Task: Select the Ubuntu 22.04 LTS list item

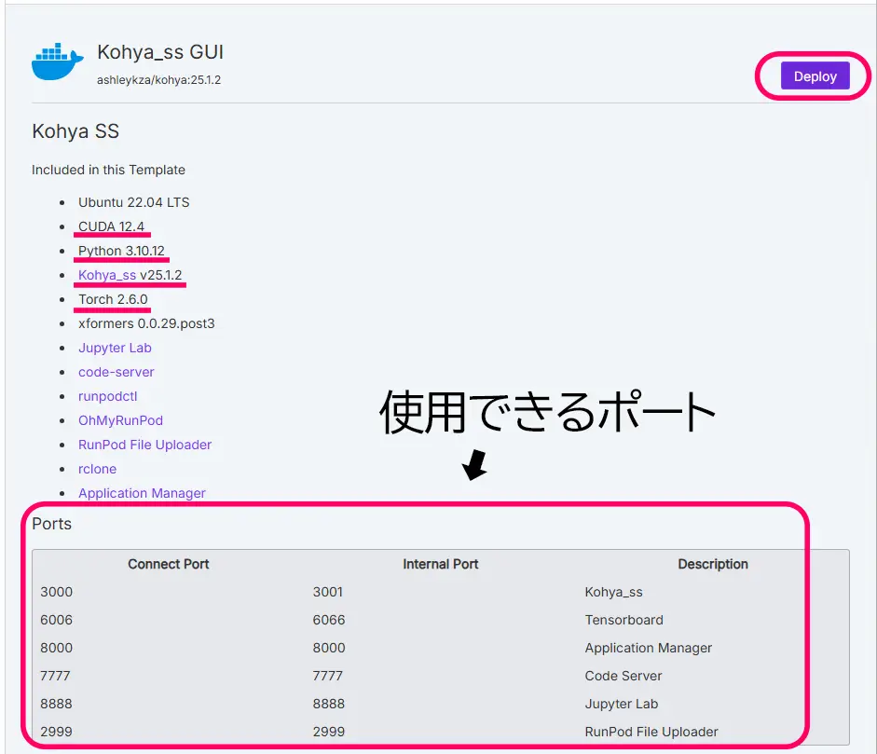Action: click(133, 202)
